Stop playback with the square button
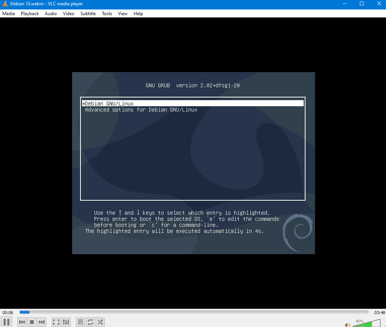This screenshot has width=386, height=327. pos(32,322)
